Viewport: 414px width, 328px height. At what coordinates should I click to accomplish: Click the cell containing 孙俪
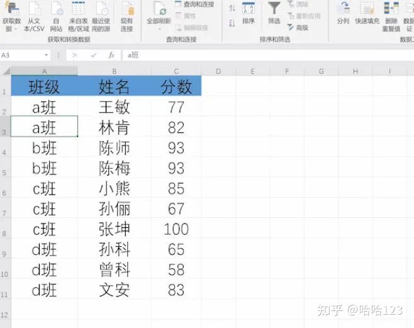(115, 208)
